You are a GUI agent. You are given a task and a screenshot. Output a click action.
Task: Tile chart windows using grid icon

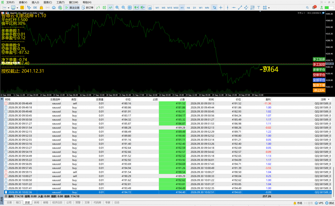(x=130, y=8)
